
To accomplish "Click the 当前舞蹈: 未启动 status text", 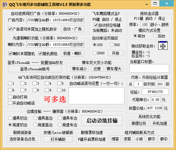I will 107,30.
